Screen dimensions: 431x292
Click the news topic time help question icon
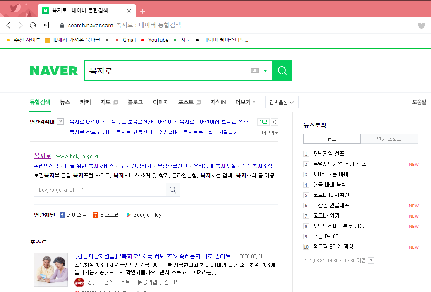tap(371, 261)
